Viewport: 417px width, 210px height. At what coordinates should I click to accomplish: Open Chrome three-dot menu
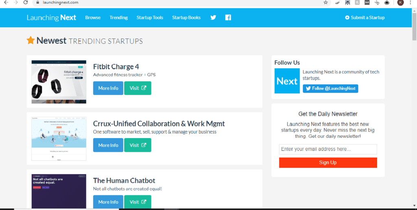click(x=410, y=2)
